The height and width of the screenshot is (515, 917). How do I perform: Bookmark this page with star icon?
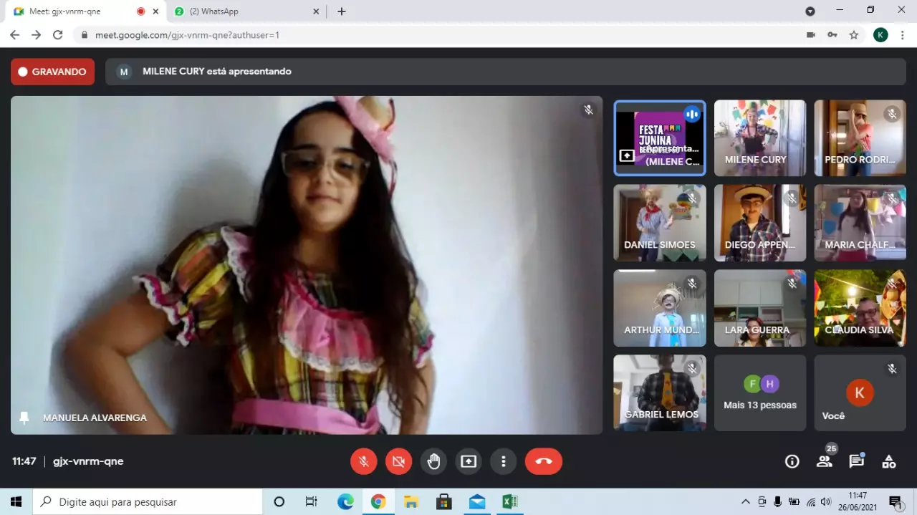[x=853, y=34]
